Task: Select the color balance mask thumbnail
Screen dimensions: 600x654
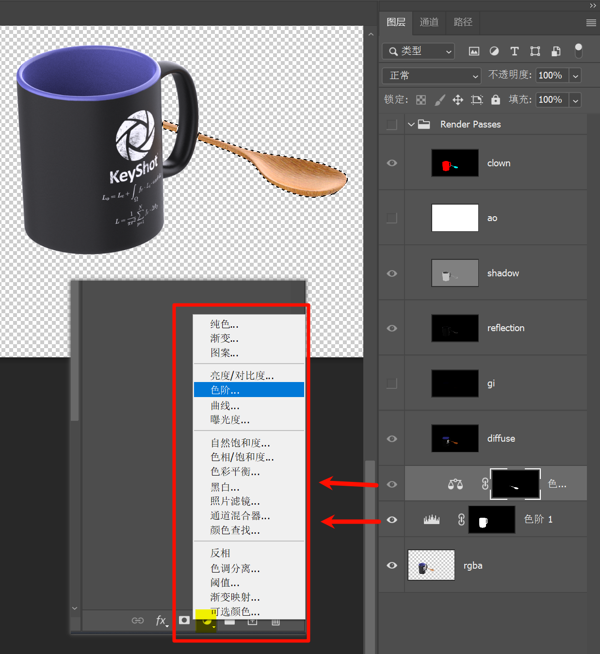Action: tap(515, 483)
